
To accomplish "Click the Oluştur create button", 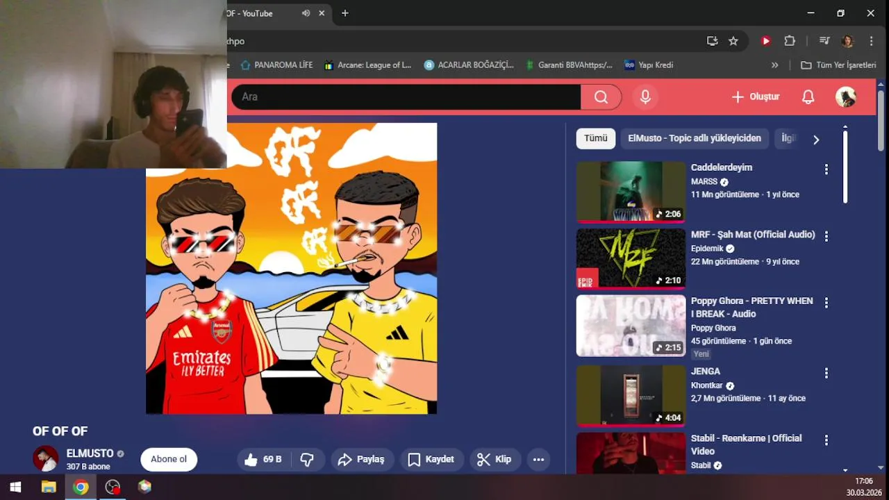I will tap(756, 97).
